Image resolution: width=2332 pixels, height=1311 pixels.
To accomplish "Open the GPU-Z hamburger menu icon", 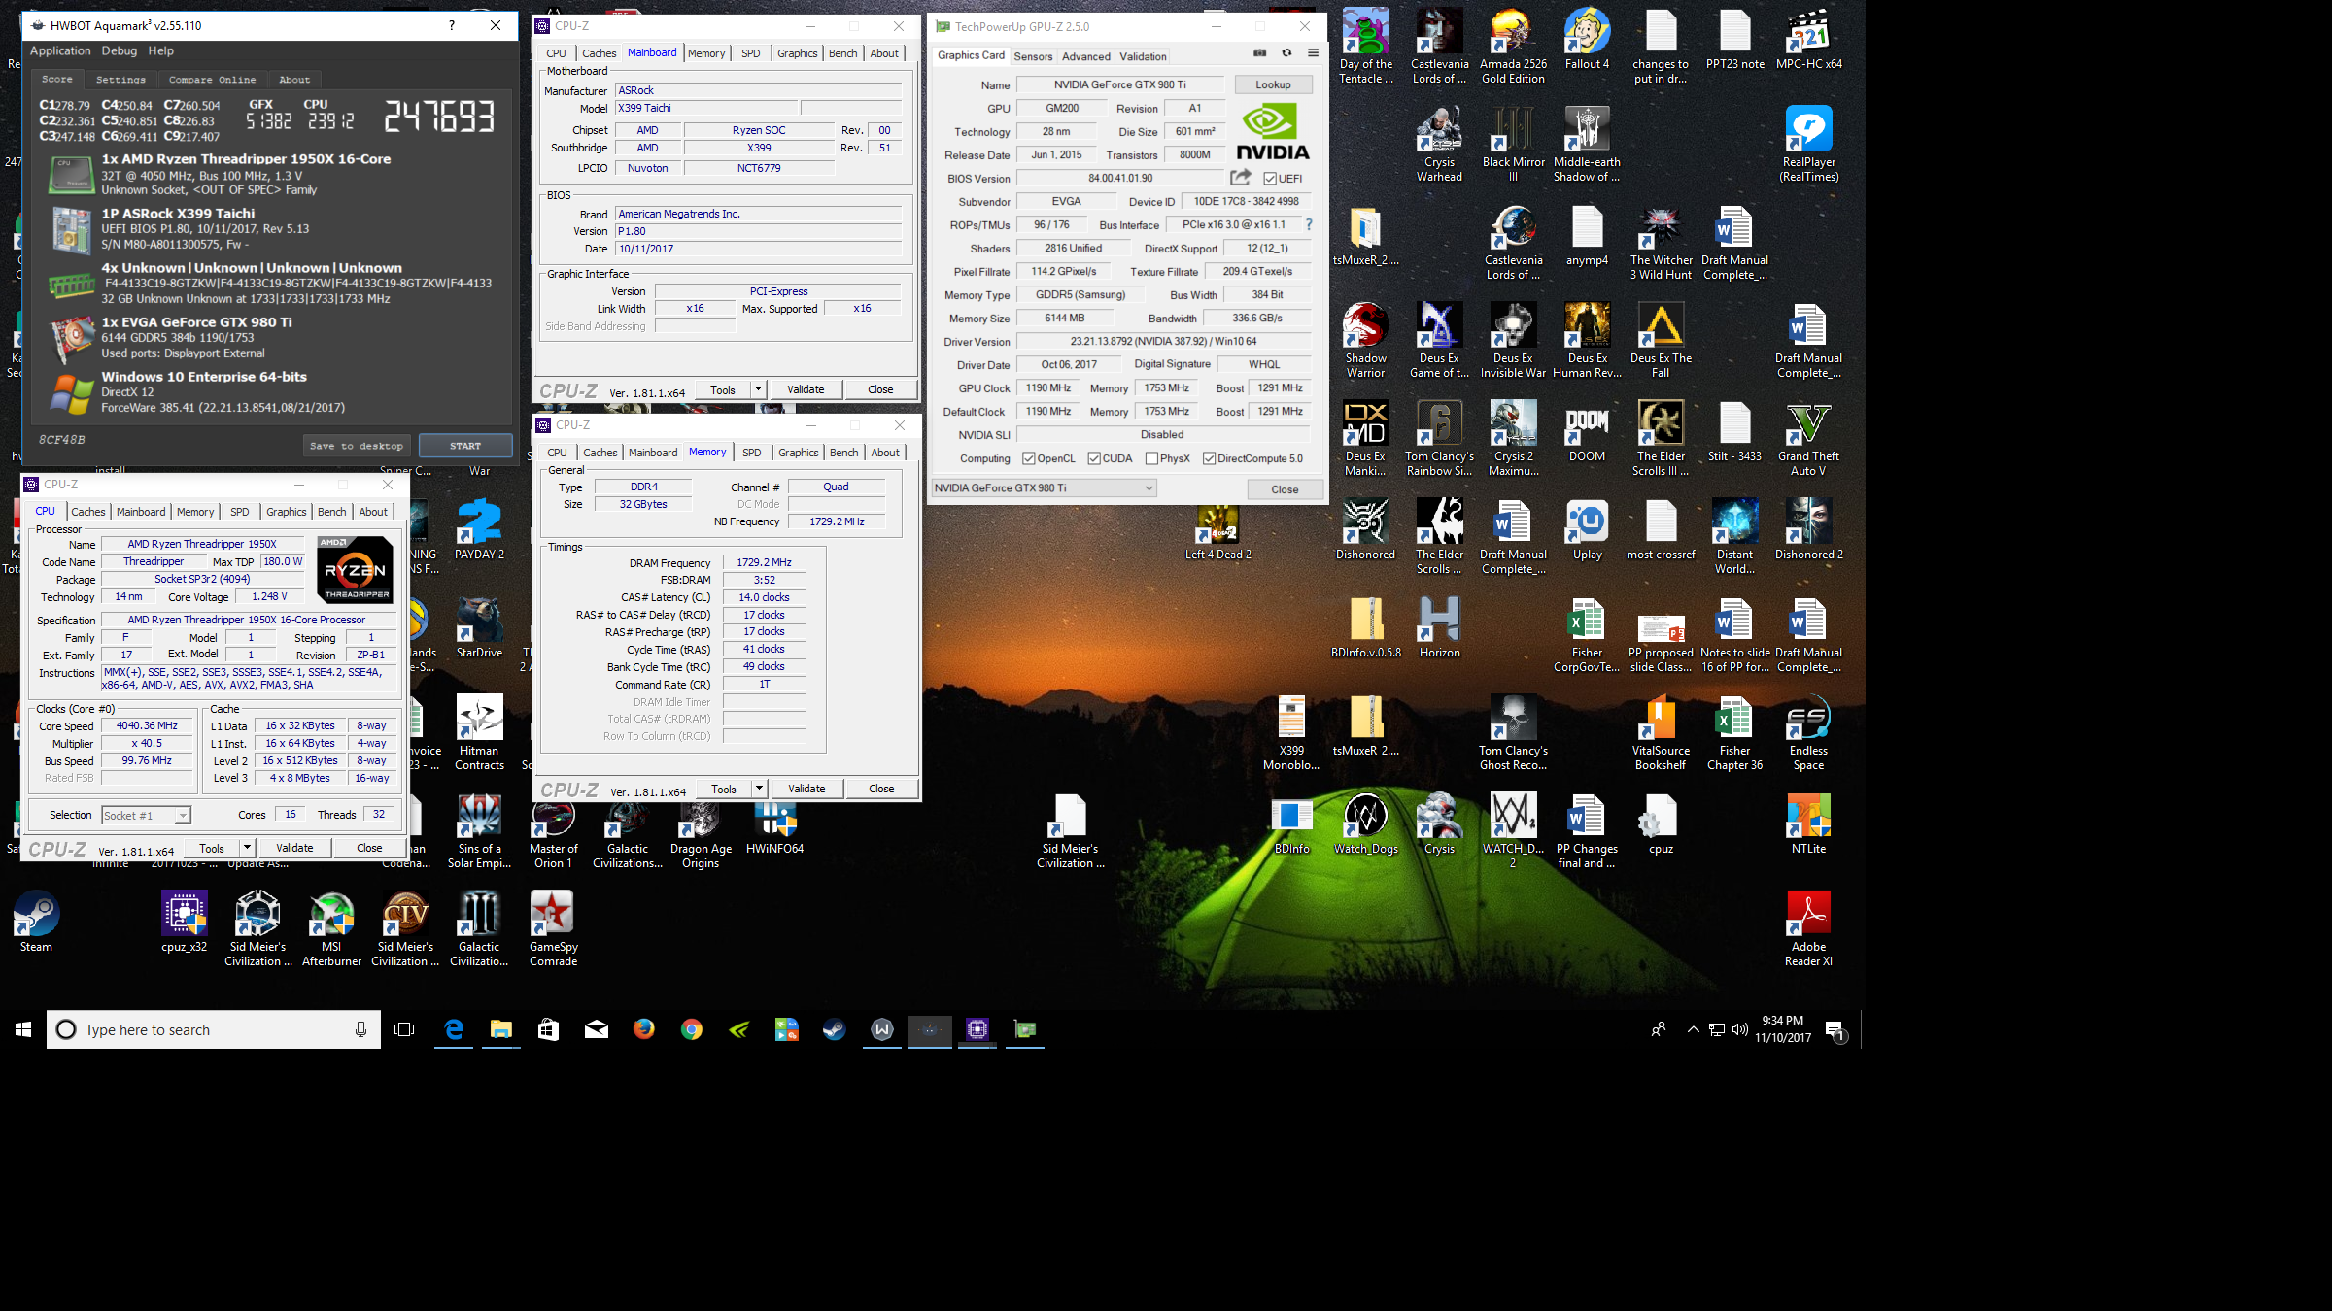I will pos(1313,53).
